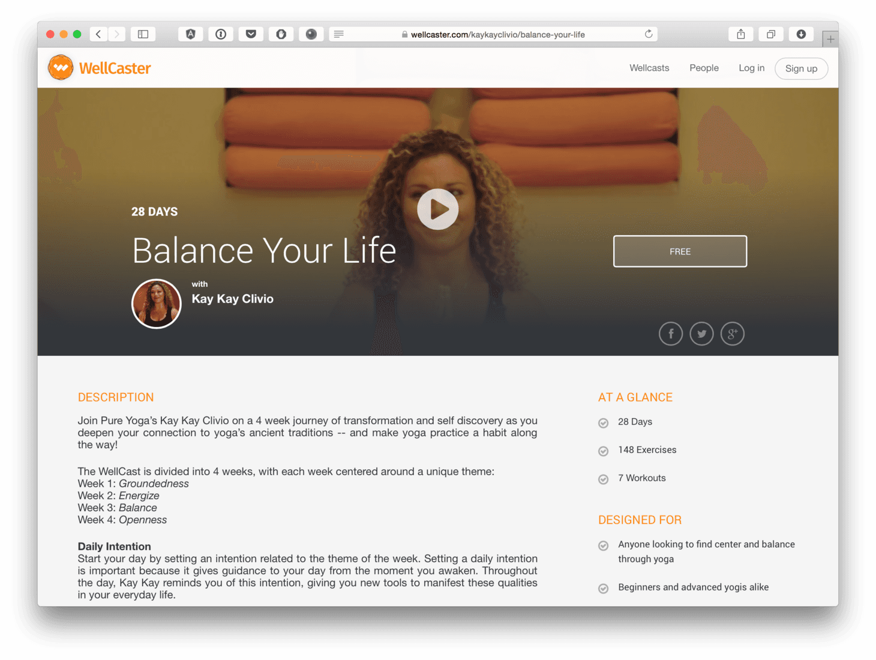Click the shield-shaped extension icon in toolbar
Screen dimensions: 876x660
pyautogui.click(x=281, y=34)
